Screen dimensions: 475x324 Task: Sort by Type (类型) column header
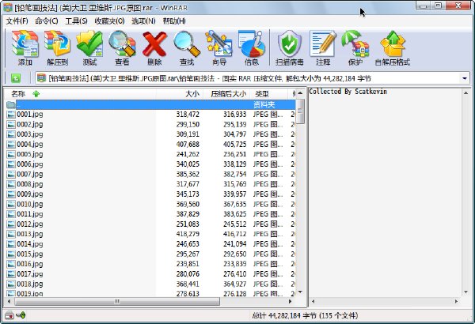pyautogui.click(x=268, y=94)
